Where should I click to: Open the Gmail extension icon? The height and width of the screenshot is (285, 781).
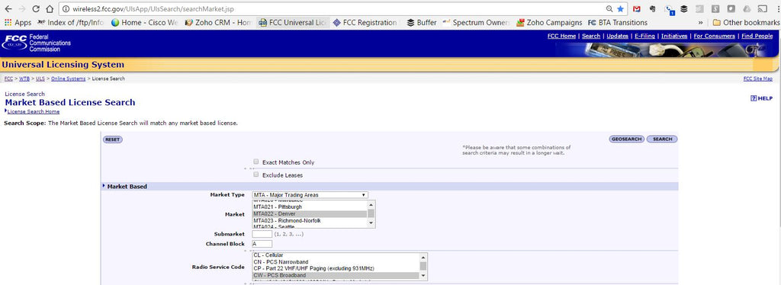(637, 9)
